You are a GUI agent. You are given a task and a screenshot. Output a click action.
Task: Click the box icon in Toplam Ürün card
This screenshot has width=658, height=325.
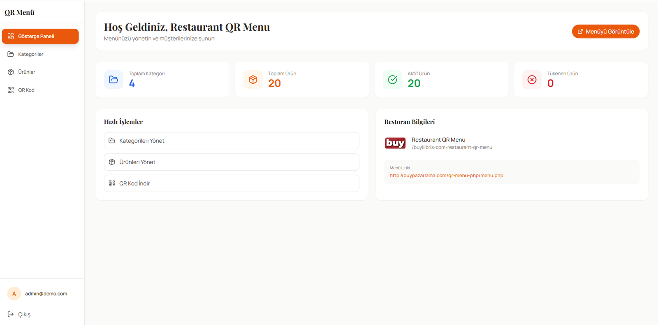[x=253, y=80]
